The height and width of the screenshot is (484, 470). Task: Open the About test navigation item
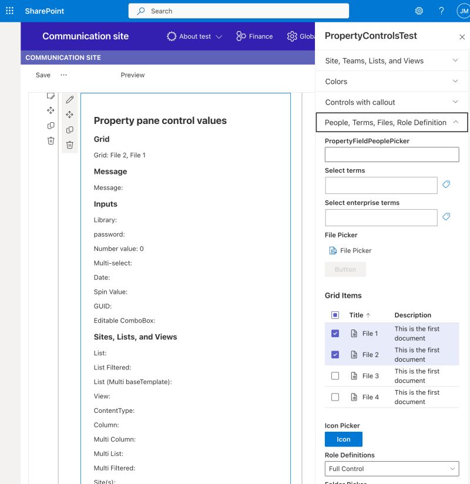click(x=194, y=36)
